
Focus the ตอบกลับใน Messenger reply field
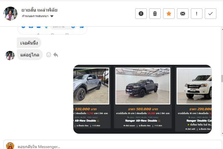116,146
